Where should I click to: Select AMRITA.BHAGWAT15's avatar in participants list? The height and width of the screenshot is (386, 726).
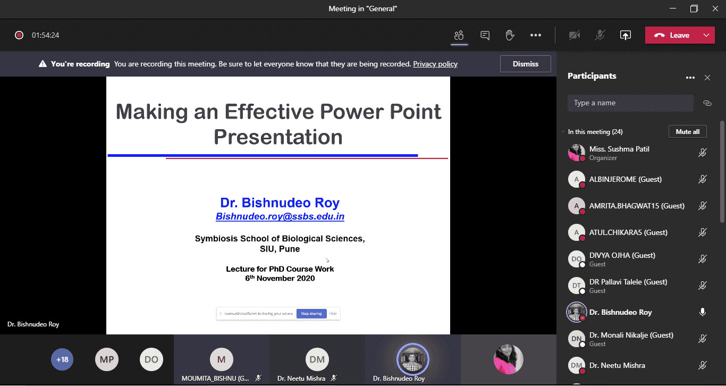pos(577,206)
